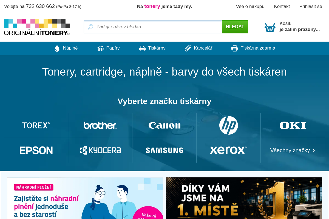Screen dimensions: 329x219
Task: Click the paperclip icon beside Kancelář
Action: coord(188,48)
